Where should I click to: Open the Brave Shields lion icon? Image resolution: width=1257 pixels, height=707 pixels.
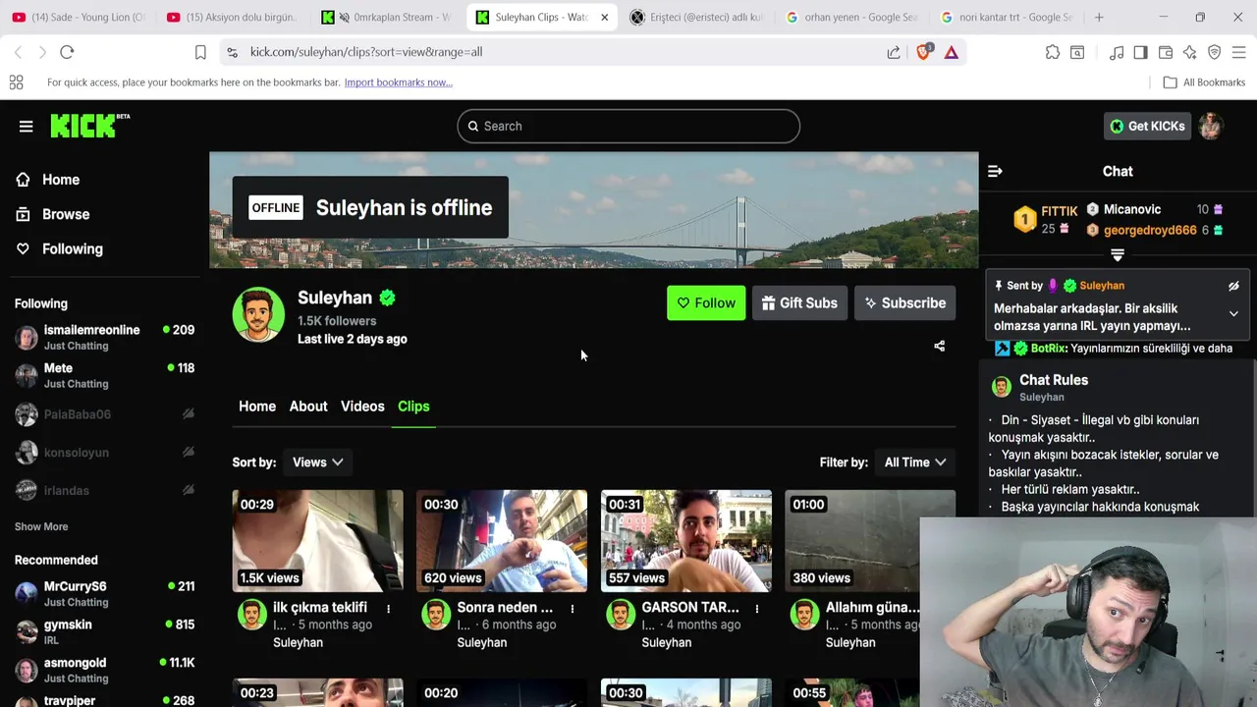point(923,52)
